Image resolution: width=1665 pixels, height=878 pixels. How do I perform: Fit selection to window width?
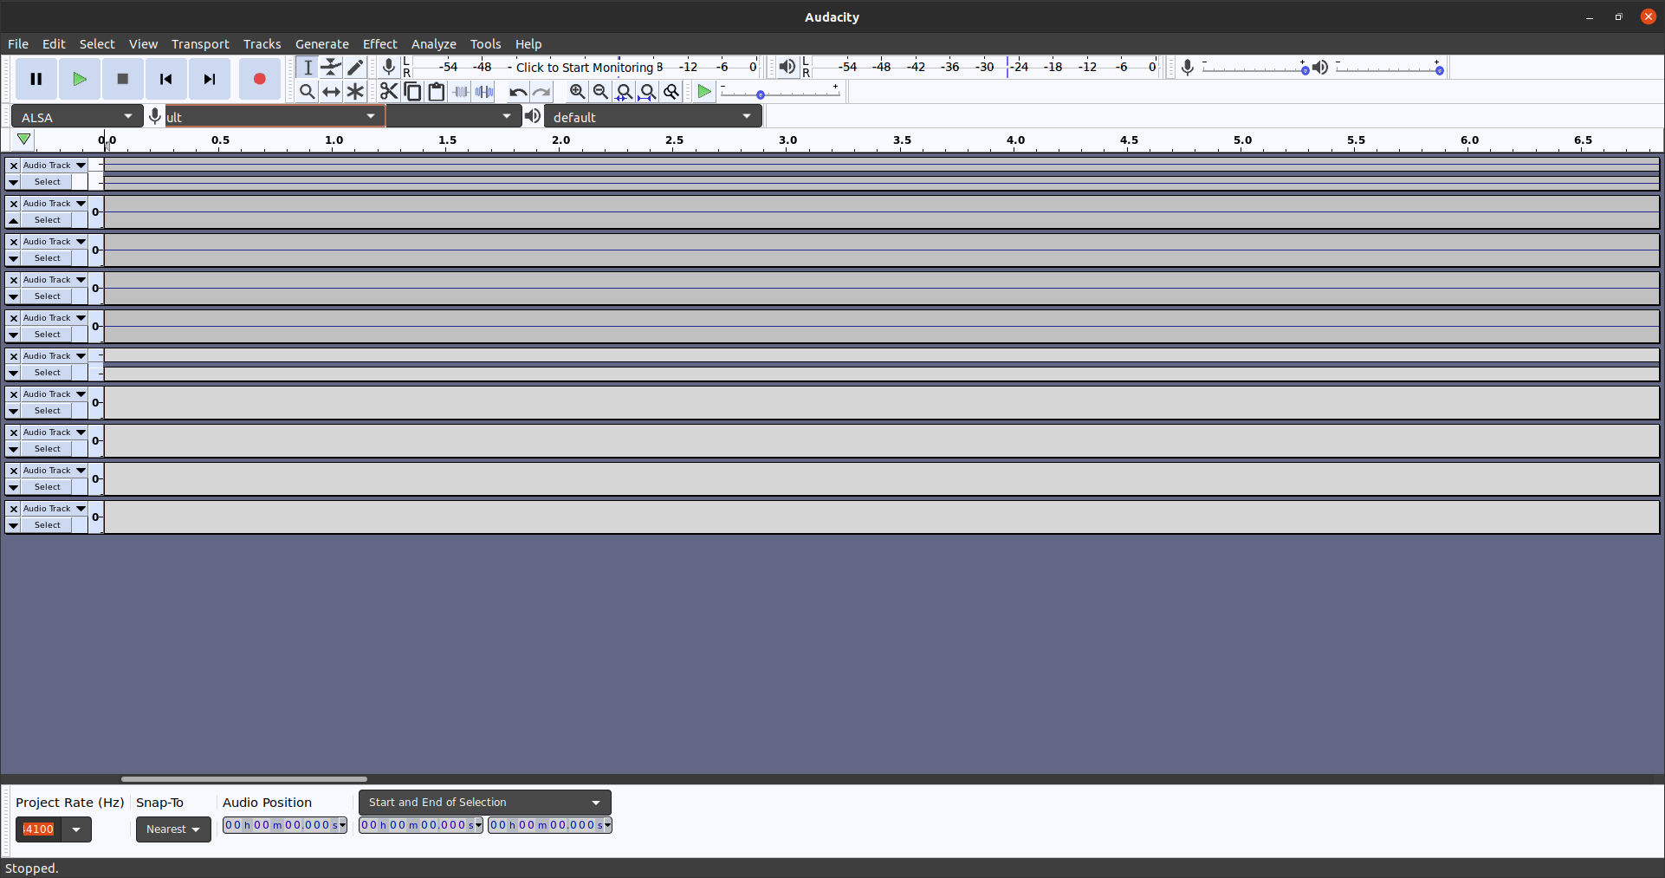click(x=624, y=91)
